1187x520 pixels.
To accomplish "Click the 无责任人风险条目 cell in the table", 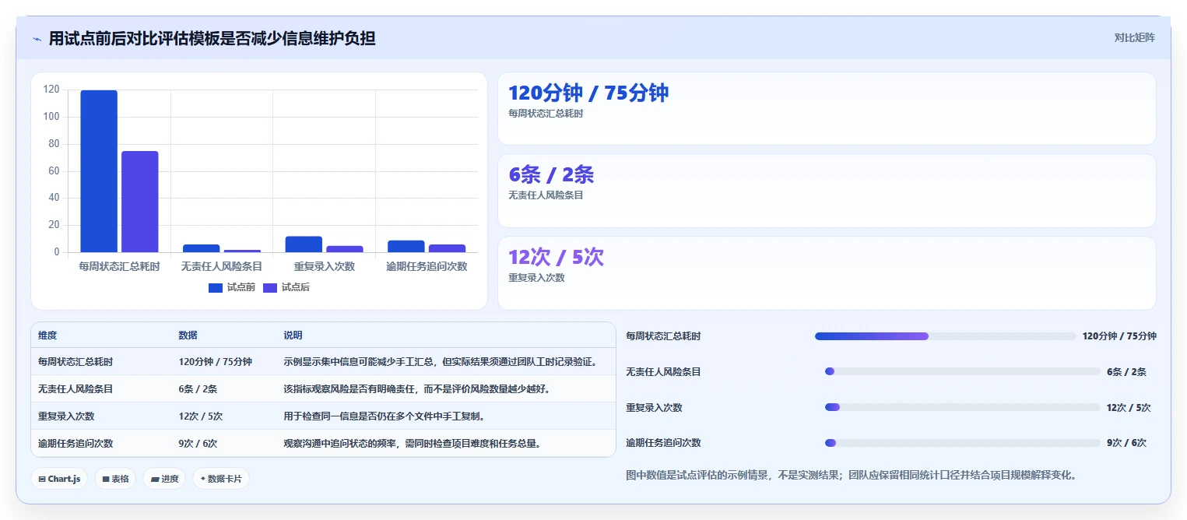I will [76, 389].
